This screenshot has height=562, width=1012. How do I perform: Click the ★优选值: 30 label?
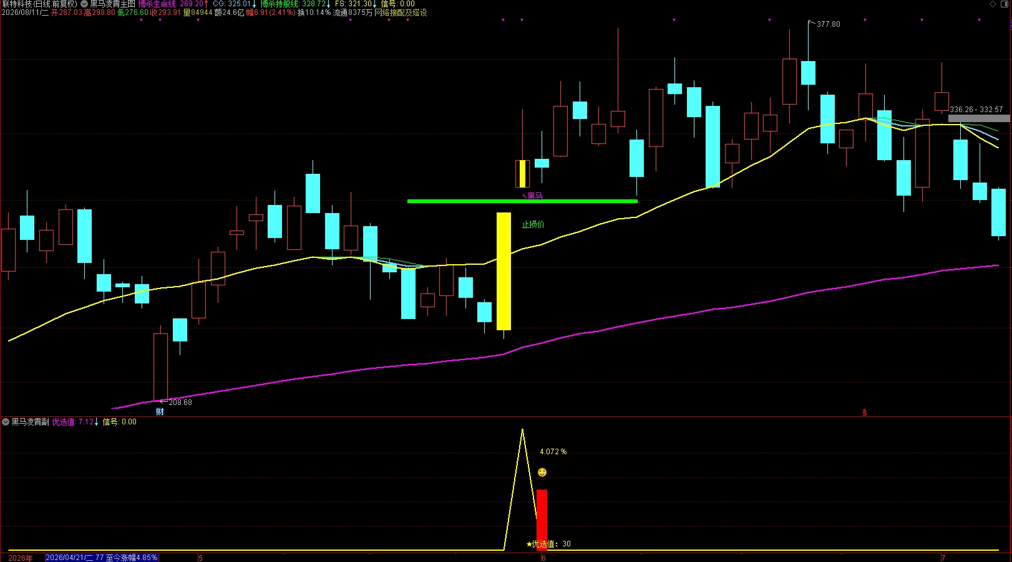548,544
